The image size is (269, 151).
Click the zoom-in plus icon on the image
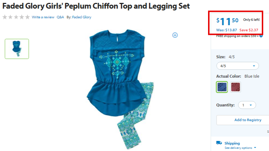[x=175, y=35]
